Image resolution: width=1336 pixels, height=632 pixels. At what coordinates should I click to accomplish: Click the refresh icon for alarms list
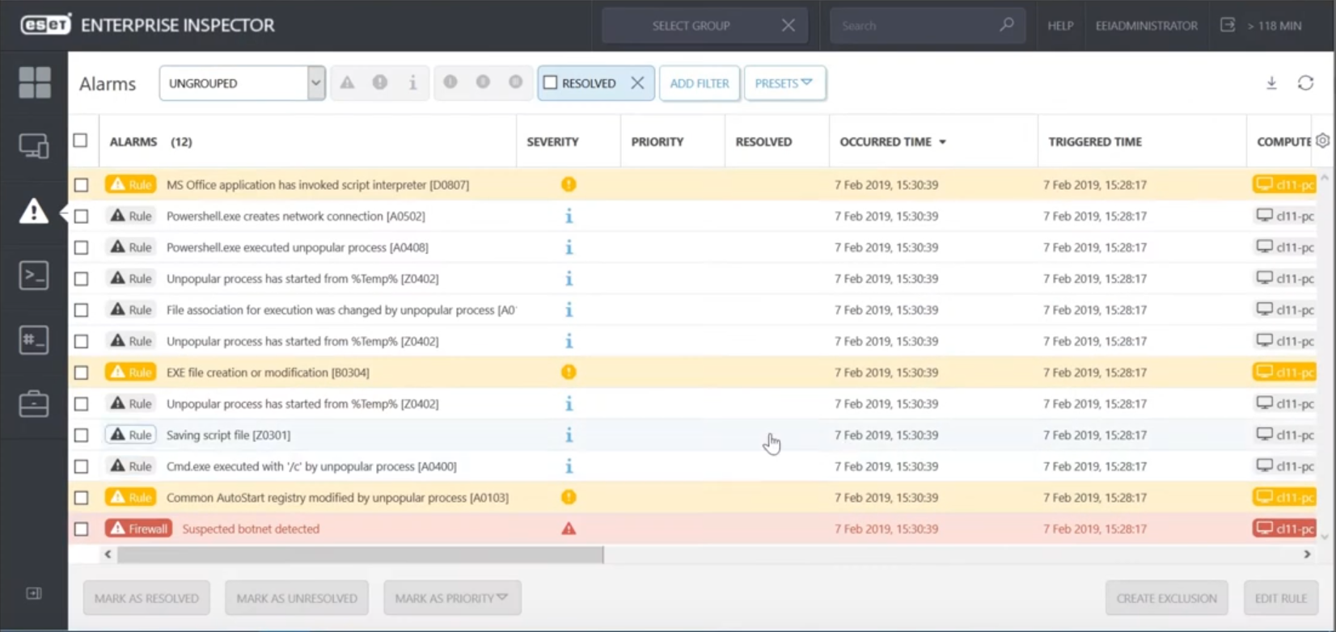pyautogui.click(x=1305, y=83)
